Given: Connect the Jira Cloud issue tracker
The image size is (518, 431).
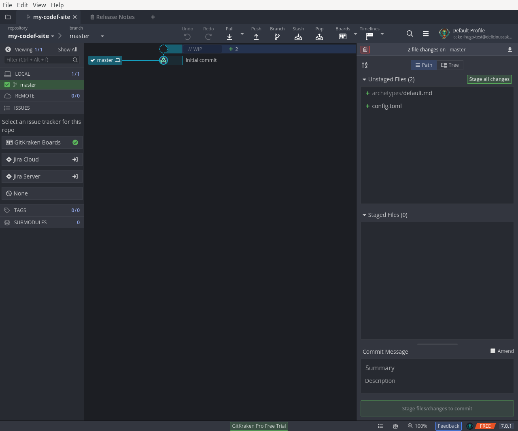Looking at the screenshot, I should (42, 159).
